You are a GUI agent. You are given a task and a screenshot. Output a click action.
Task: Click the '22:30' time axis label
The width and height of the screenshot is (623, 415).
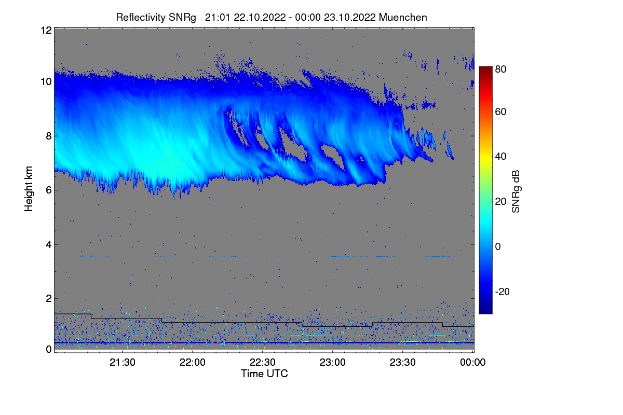click(x=263, y=363)
